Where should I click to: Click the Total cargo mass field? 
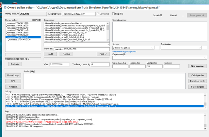click(x=100, y=64)
